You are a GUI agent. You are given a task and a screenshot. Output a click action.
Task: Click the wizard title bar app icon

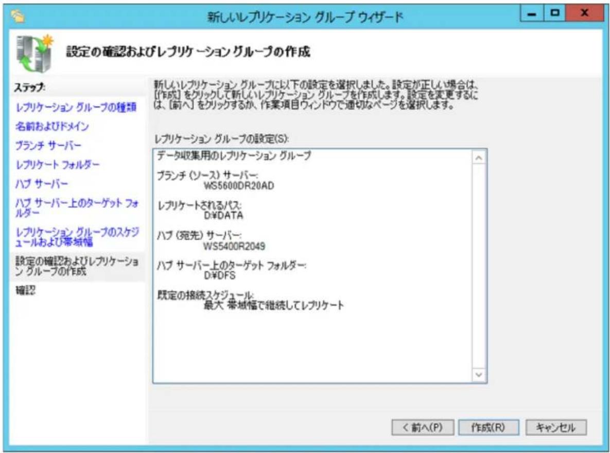[18, 16]
